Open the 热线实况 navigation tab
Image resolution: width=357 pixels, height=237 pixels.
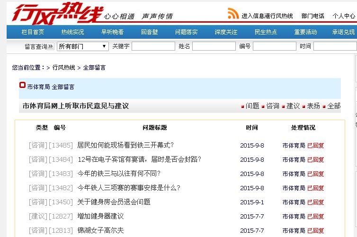(72, 32)
